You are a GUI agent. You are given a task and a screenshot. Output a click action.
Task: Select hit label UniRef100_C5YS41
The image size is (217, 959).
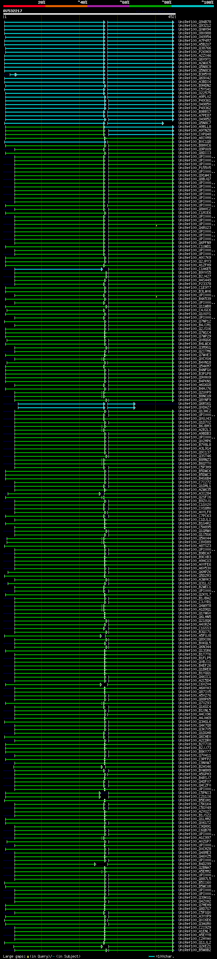pos(195,89)
